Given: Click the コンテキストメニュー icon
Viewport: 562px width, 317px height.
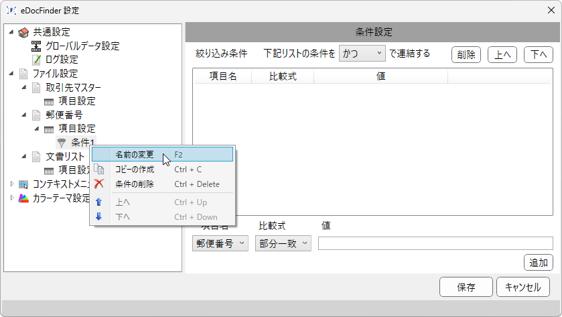Looking at the screenshot, I should point(23,184).
